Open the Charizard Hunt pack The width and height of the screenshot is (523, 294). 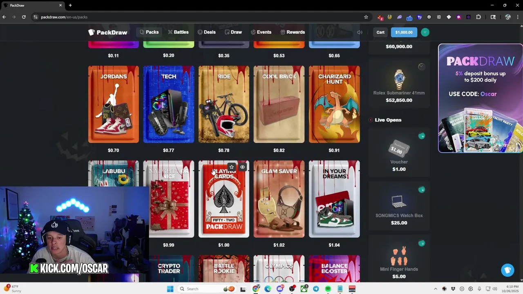tap(334, 104)
